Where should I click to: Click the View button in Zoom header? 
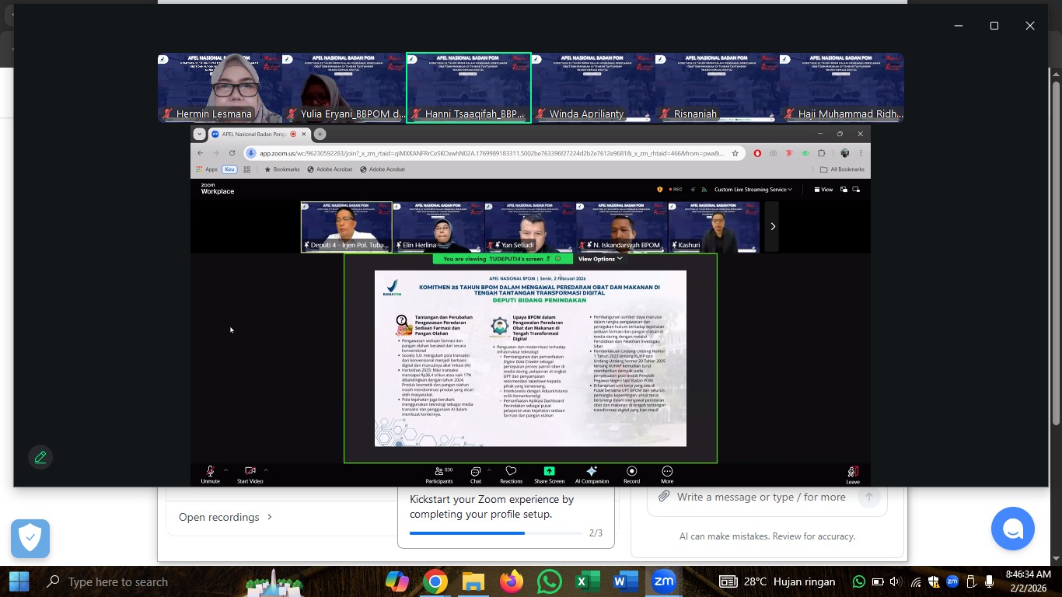click(823, 190)
